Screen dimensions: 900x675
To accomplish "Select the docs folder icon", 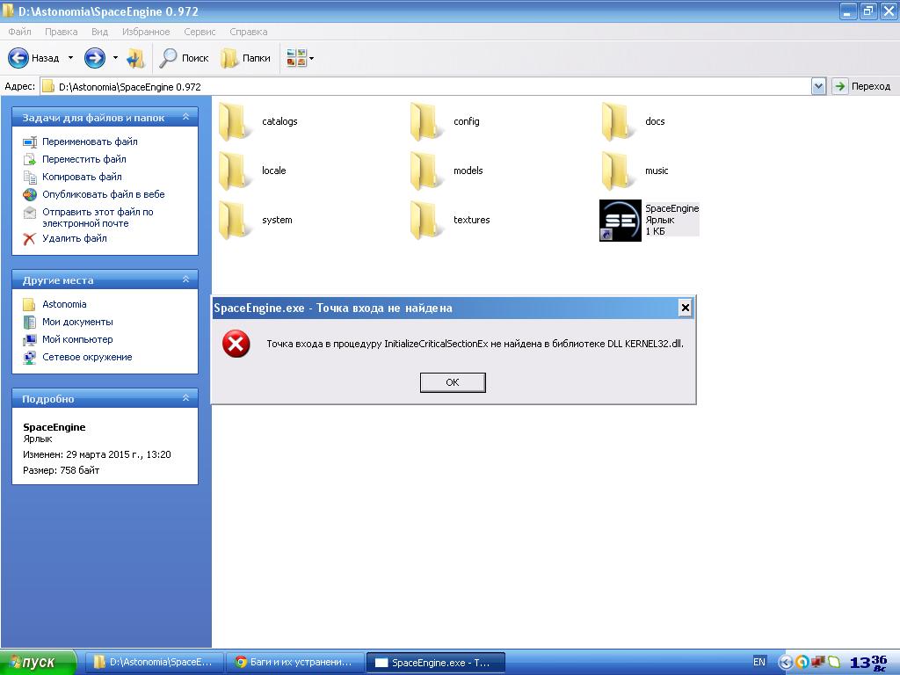I will (618, 121).
